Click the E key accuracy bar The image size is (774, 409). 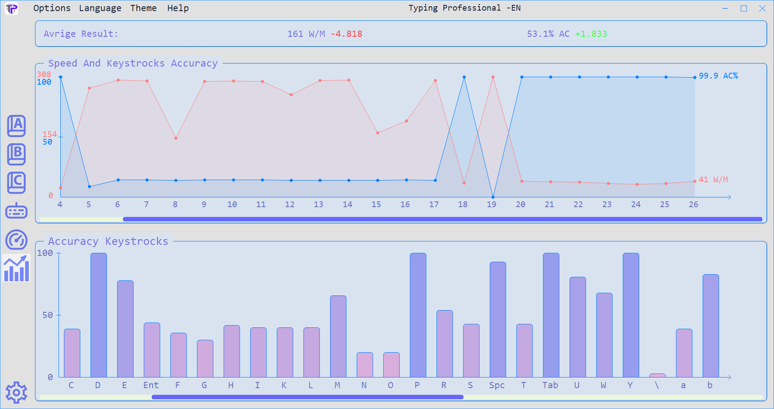(125, 329)
